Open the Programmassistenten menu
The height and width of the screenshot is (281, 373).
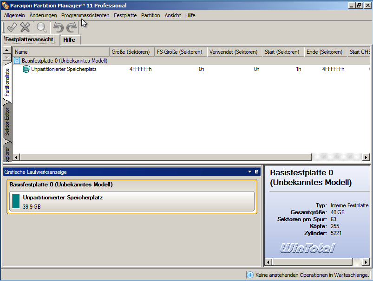pyautogui.click(x=85, y=15)
